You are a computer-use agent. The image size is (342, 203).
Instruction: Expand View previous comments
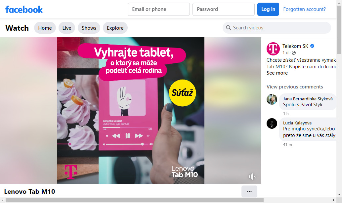pos(295,86)
